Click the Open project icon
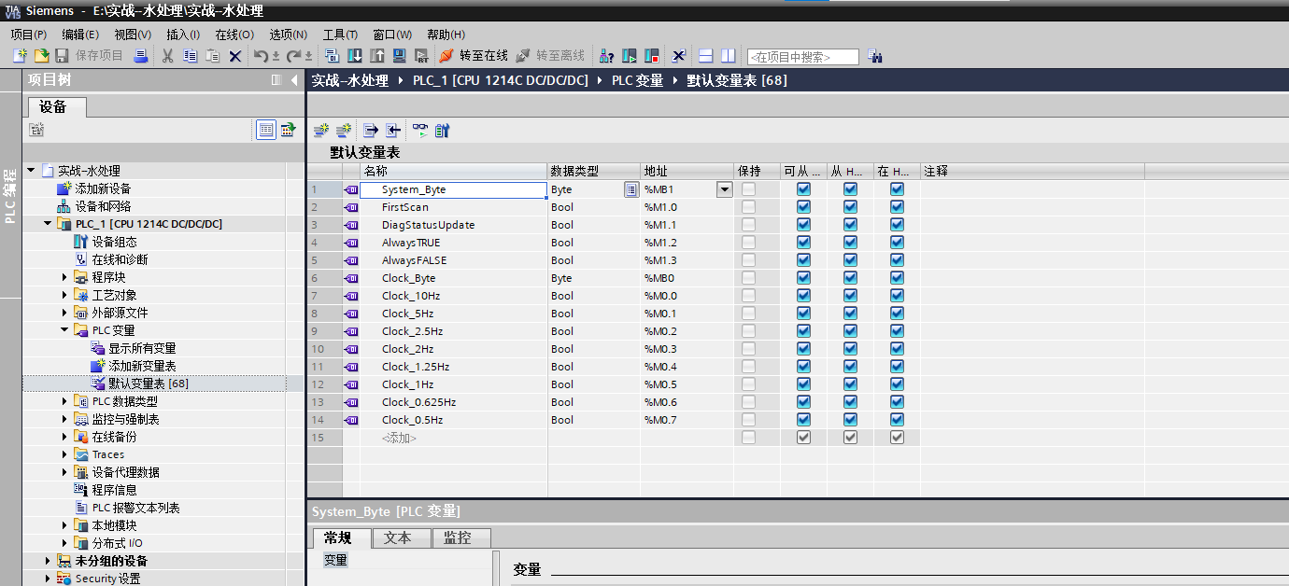1289x586 pixels. [41, 56]
